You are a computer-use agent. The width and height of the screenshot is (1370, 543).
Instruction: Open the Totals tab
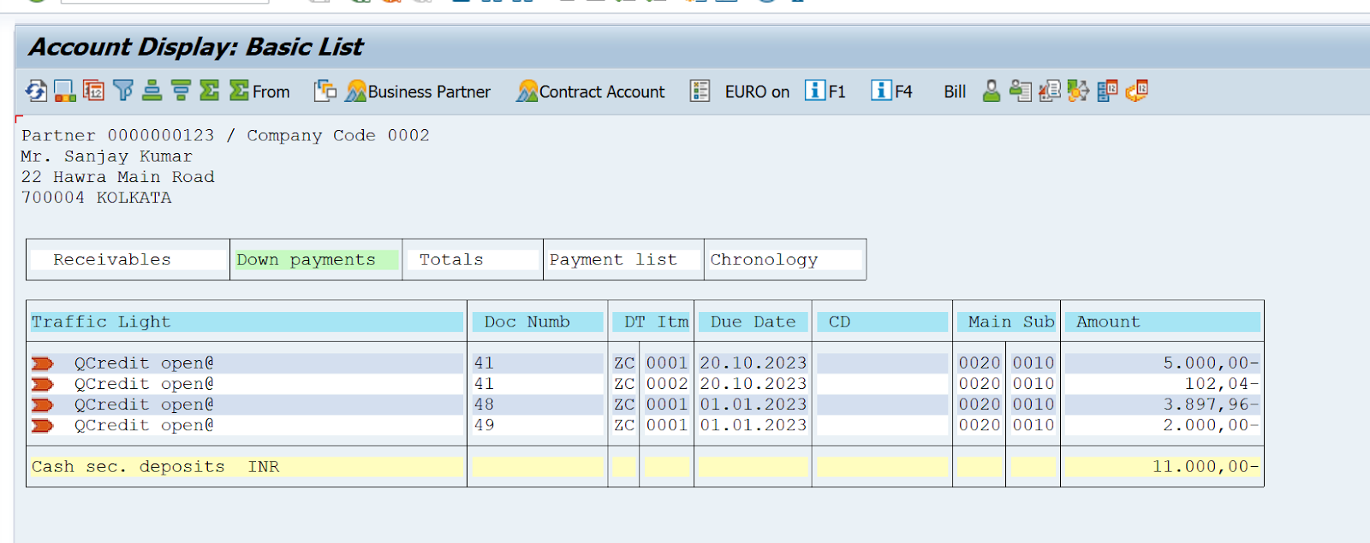(x=473, y=259)
